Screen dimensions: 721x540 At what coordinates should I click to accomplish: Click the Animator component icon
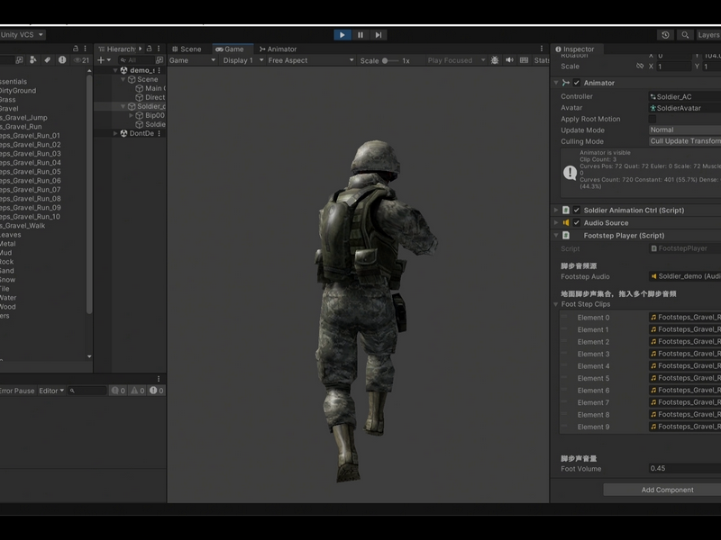(x=566, y=83)
